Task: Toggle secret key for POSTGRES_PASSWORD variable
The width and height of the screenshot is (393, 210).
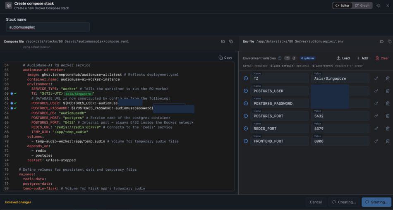Action: (x=376, y=103)
